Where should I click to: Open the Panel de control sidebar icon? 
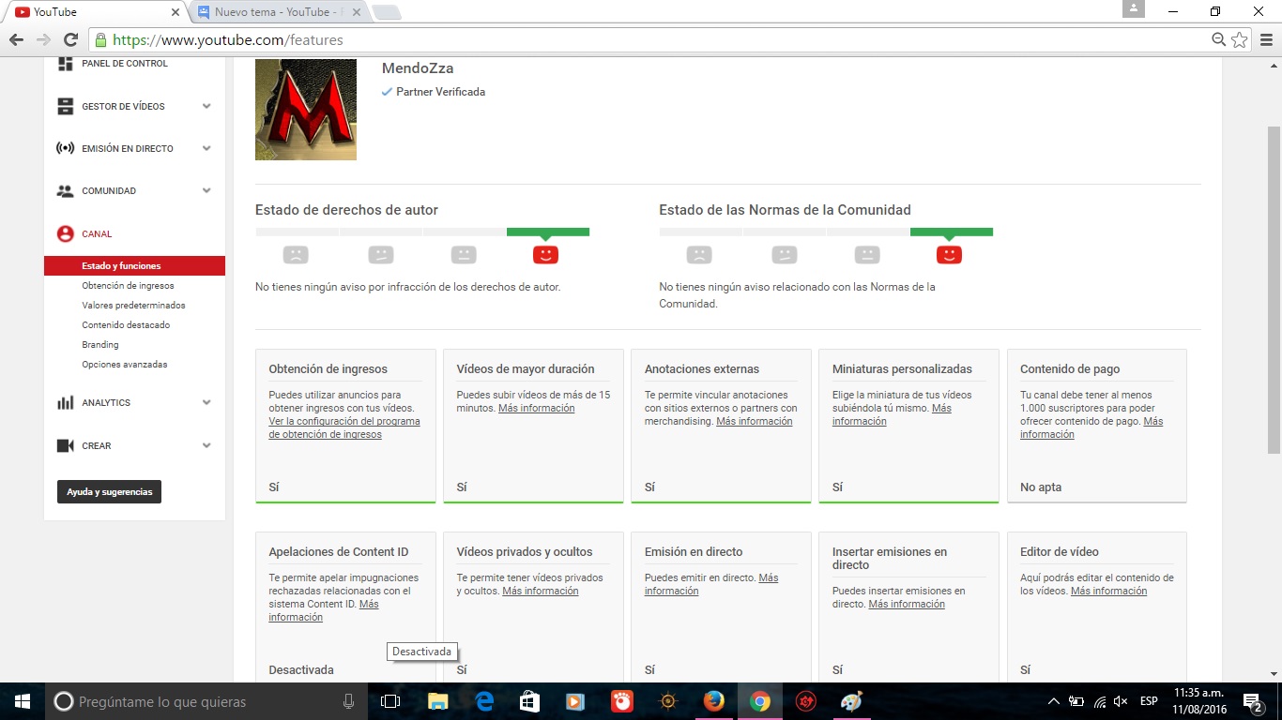coord(65,64)
